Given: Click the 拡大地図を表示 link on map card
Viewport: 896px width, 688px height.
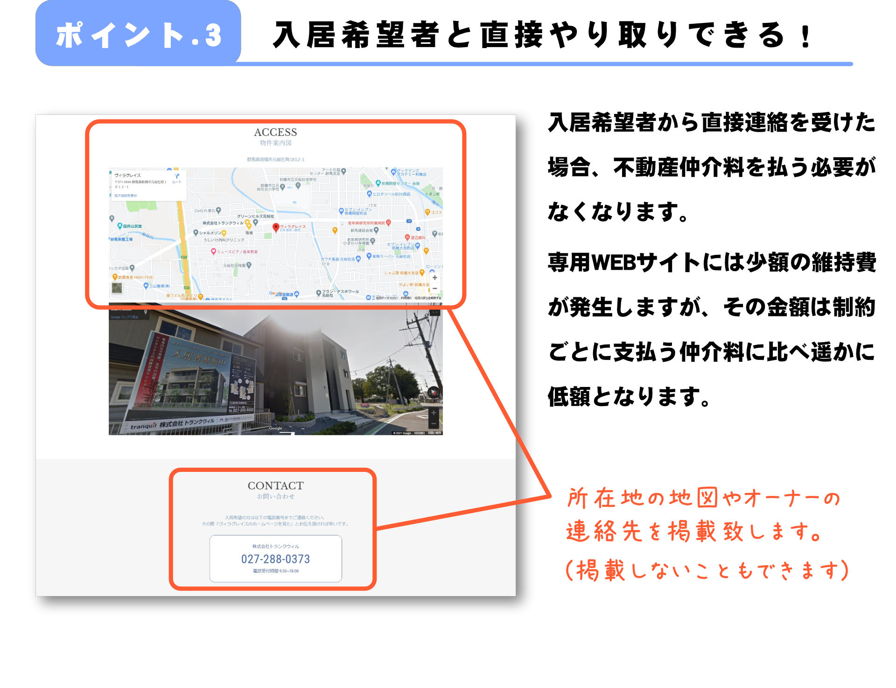Looking at the screenshot, I should click(x=126, y=196).
